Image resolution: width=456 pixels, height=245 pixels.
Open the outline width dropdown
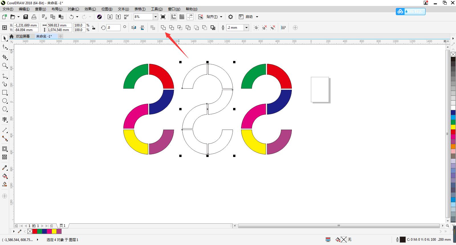click(247, 28)
